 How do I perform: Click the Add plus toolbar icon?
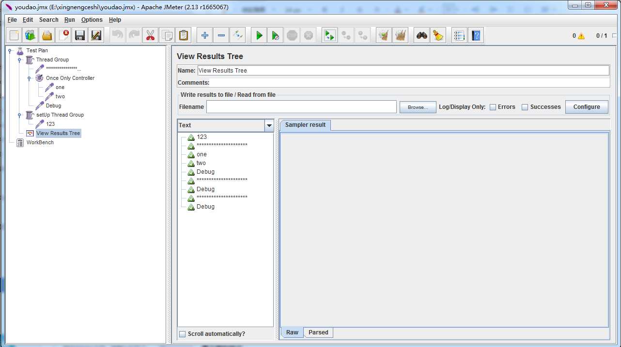tap(204, 35)
